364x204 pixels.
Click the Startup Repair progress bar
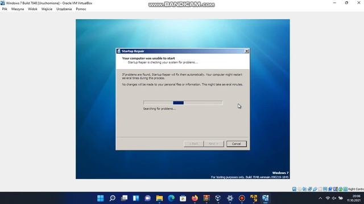(x=183, y=103)
